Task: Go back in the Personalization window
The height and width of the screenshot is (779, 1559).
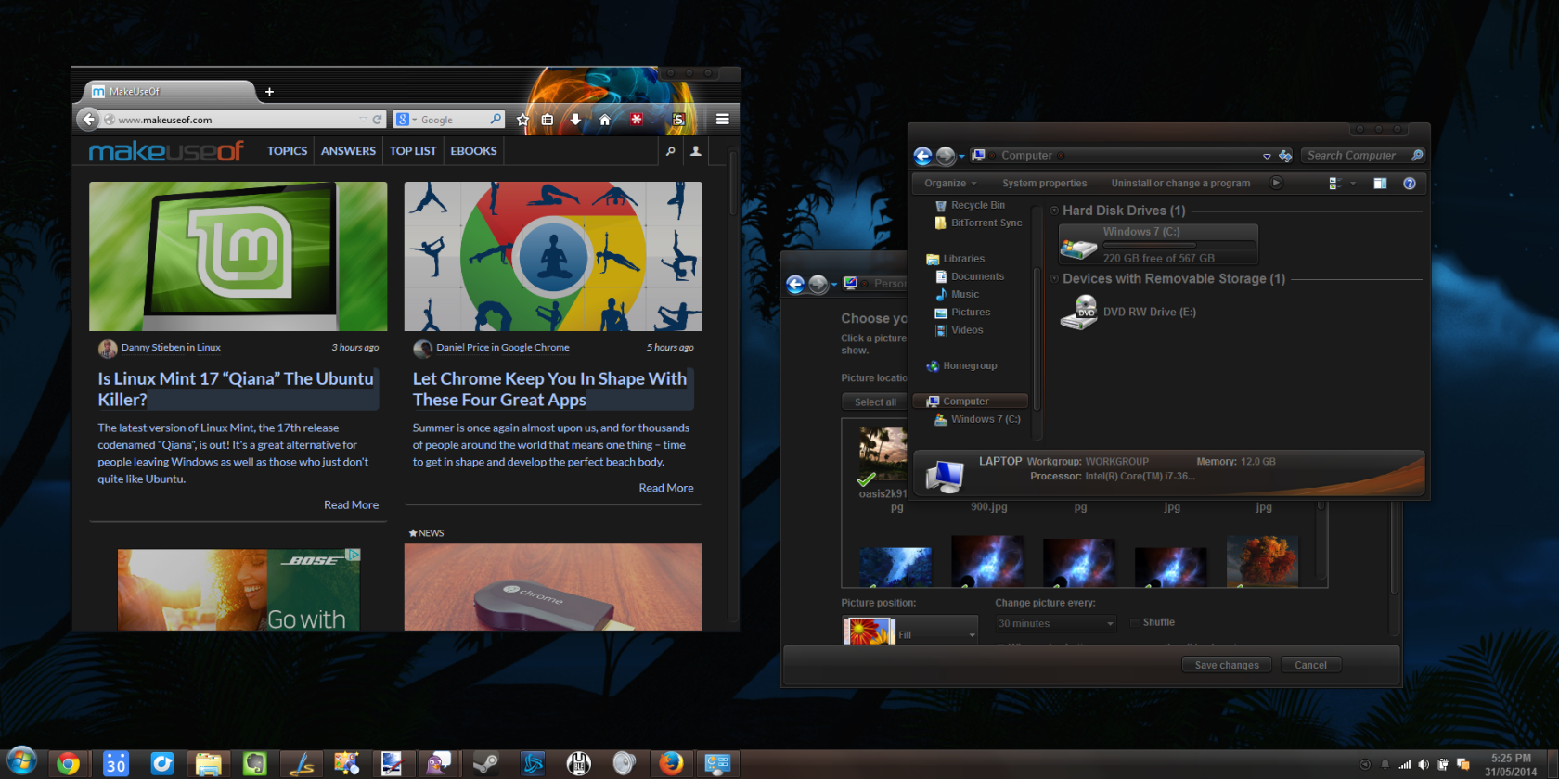Action: 795,285
